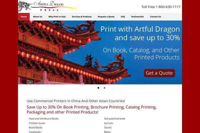Open the Contact Us page
The image size is (200, 133).
click(x=155, y=17)
